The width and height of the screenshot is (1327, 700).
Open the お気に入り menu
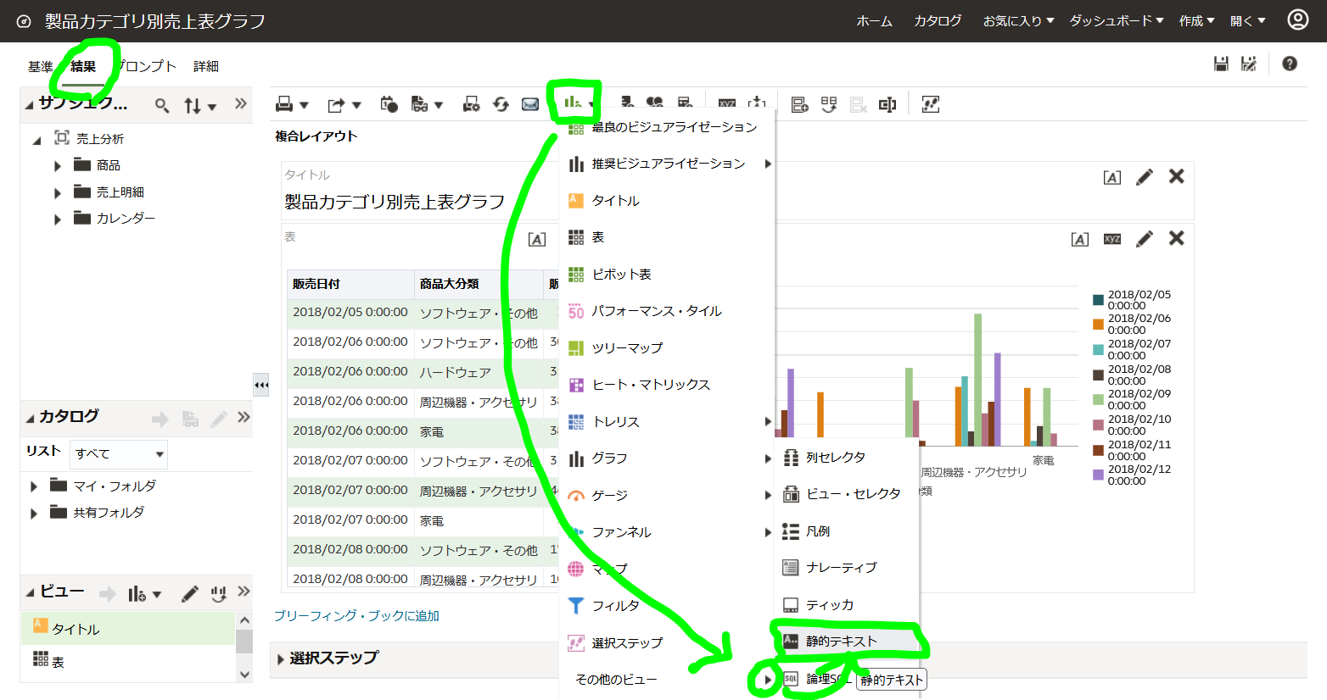(1018, 21)
